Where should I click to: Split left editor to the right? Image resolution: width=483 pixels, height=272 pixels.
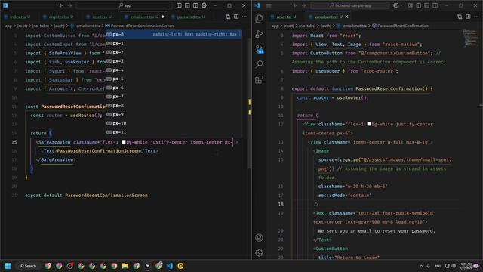click(x=236, y=17)
